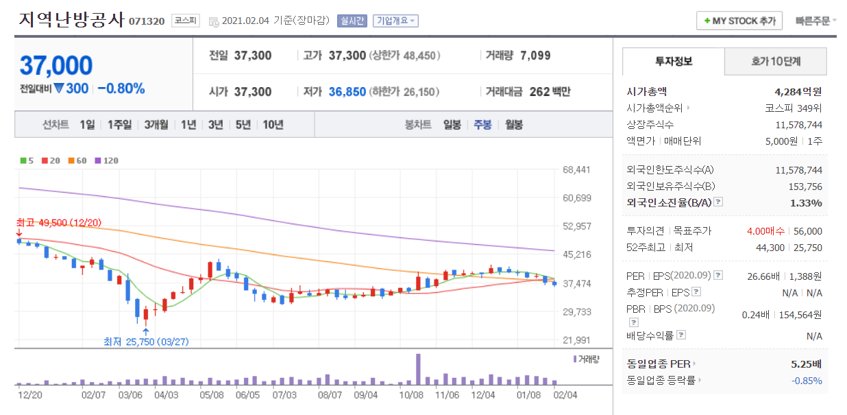Toggle the 실시간 button

pyautogui.click(x=352, y=21)
